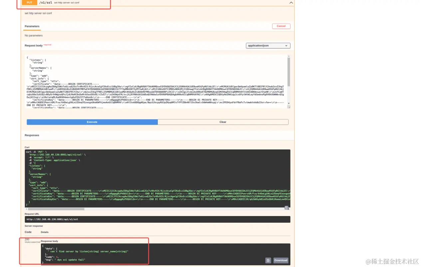
Task: Click the horizontal scrollbar of curl block
Action: click(56, 209)
